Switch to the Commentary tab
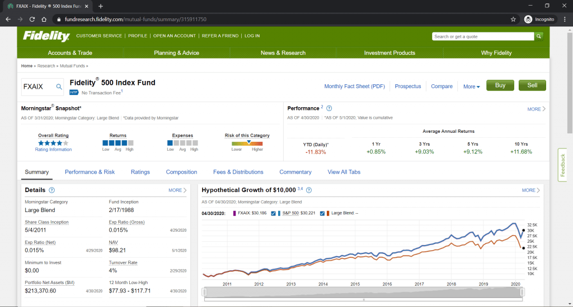This screenshot has height=307, width=573. [x=295, y=172]
